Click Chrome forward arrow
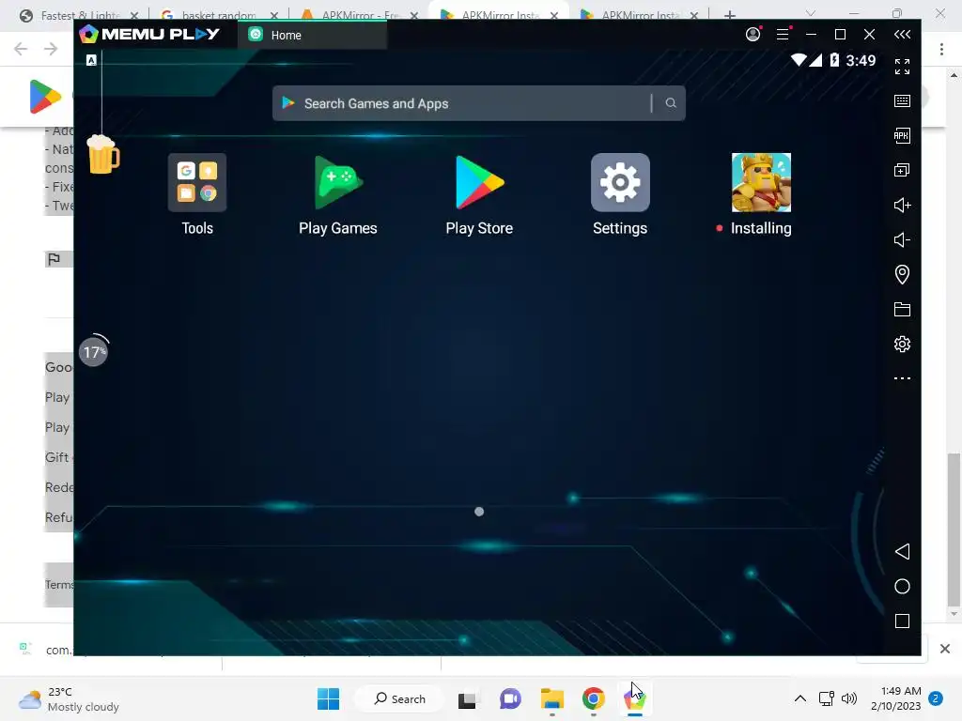962x721 pixels. tap(51, 49)
